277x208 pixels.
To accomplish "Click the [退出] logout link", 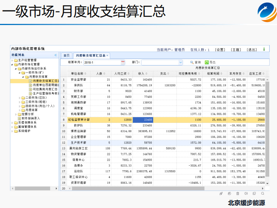I will point(252,50).
